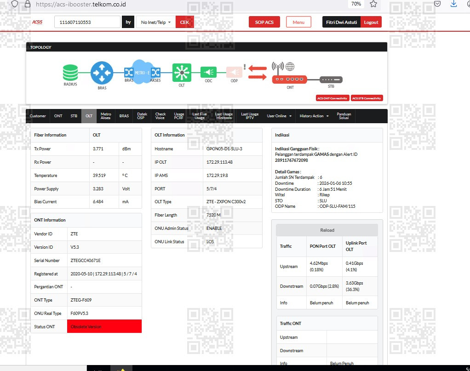470x371 pixels.
Task: Click the Downtime Duration 6 Jam 51 Menit
Action: click(x=333, y=189)
